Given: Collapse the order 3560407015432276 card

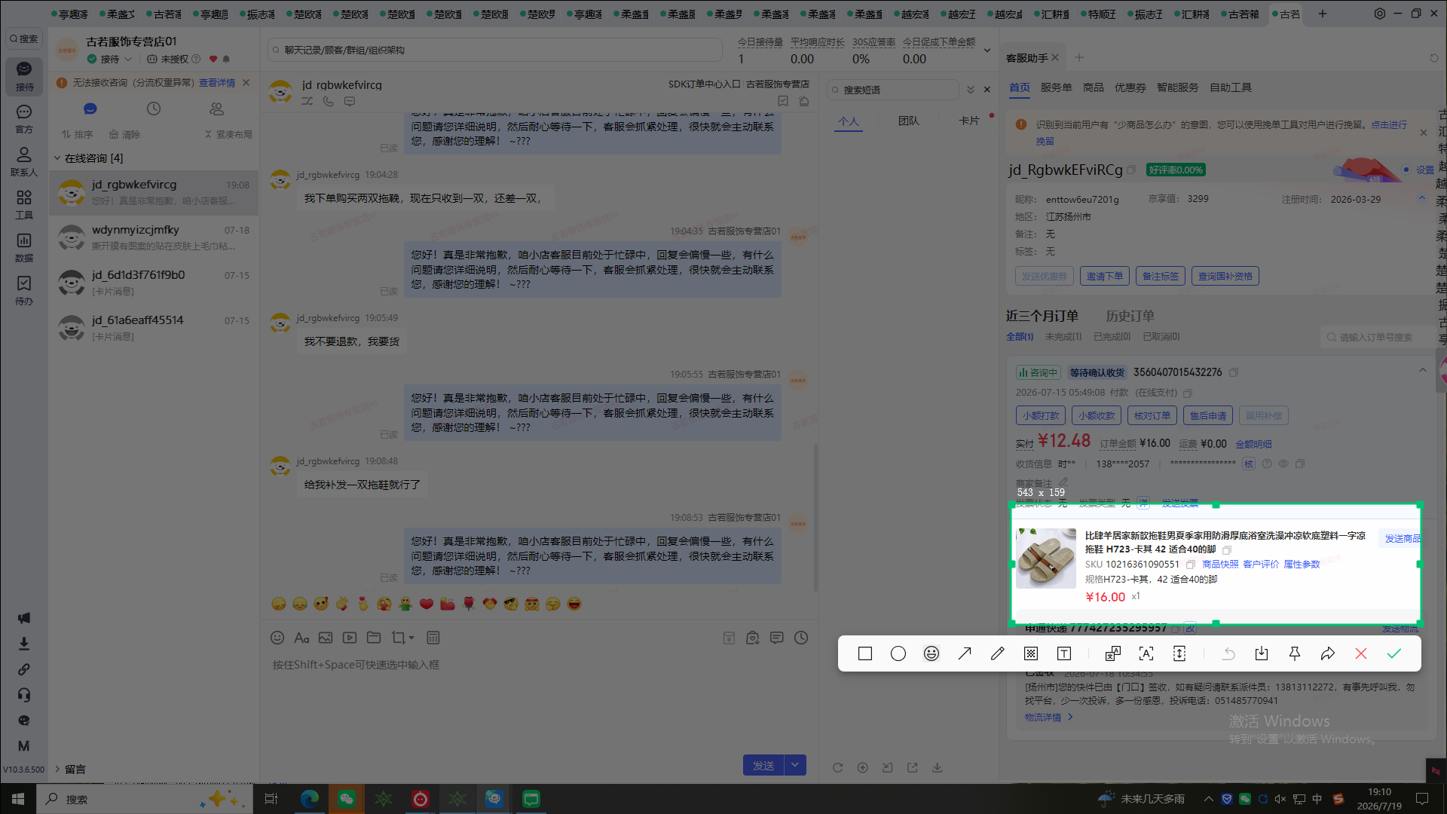Looking at the screenshot, I should coord(1422,370).
